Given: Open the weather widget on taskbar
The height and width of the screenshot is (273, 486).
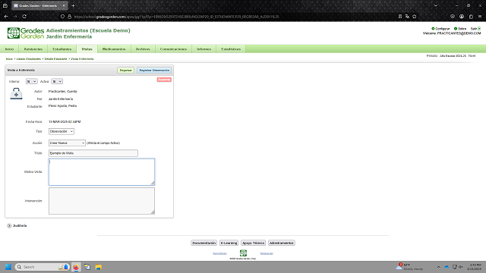Looking at the screenshot, I should (410, 267).
